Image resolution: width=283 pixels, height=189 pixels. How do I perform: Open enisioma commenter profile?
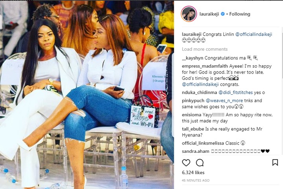point(191,115)
